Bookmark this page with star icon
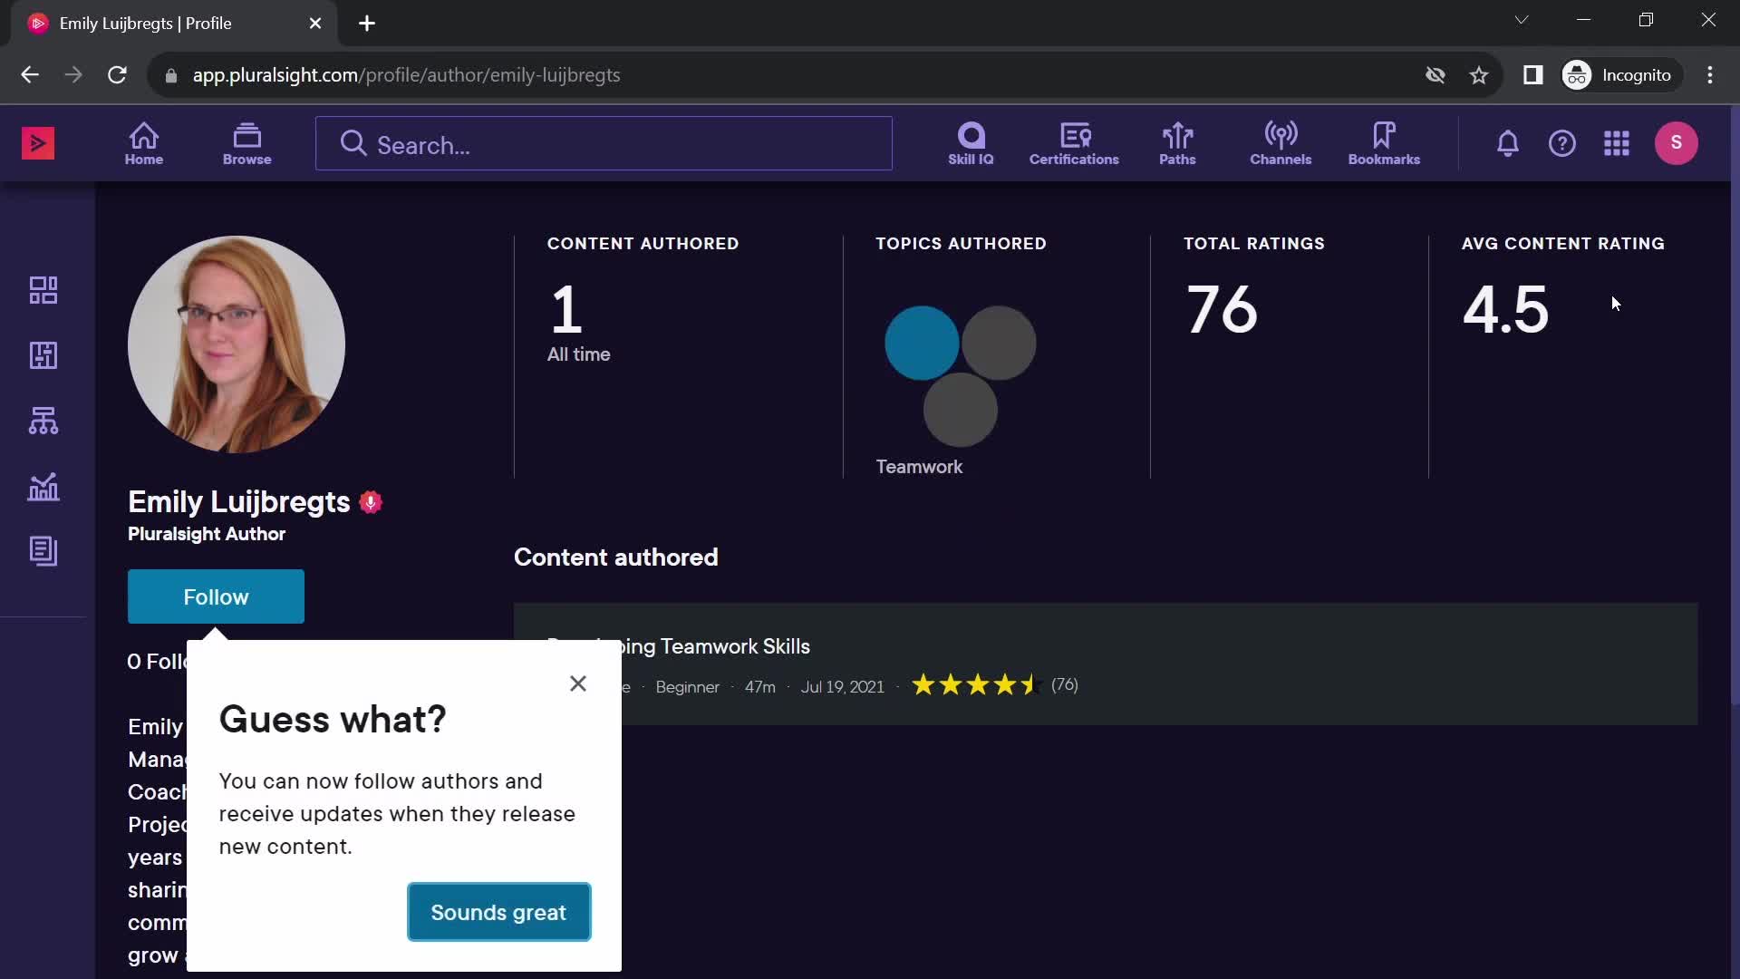The width and height of the screenshot is (1740, 979). [1479, 75]
